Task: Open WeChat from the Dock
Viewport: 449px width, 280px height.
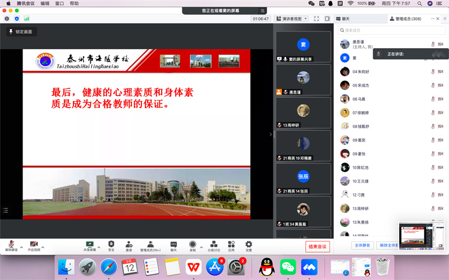Action: (288, 267)
